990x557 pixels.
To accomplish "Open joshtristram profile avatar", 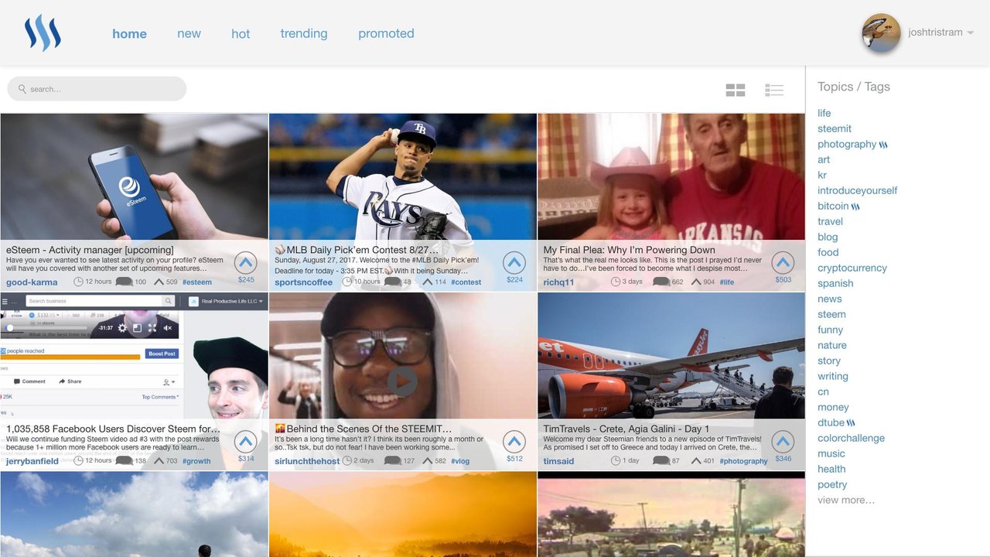I will 881,33.
